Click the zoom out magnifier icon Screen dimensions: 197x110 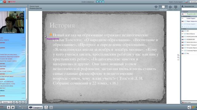click(x=178, y=57)
